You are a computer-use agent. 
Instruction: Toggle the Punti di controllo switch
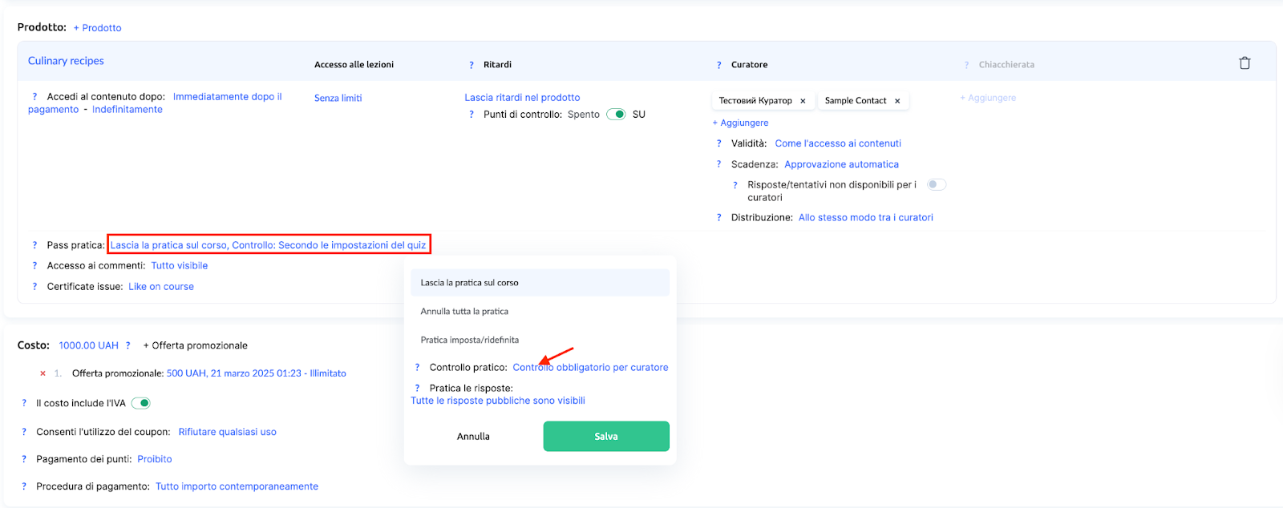coord(616,115)
